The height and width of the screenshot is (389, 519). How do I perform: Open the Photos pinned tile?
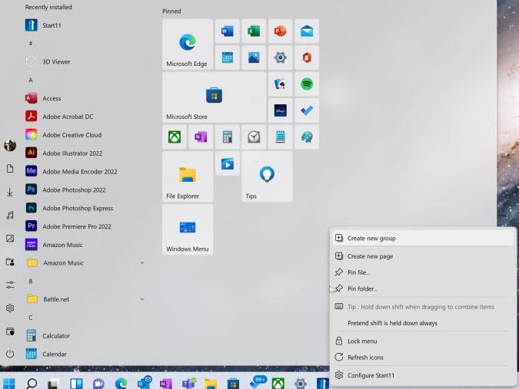click(254, 58)
